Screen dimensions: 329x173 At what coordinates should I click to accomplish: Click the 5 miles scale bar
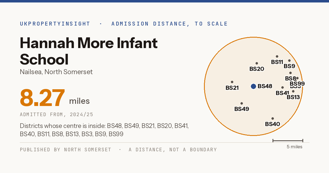point(288,141)
